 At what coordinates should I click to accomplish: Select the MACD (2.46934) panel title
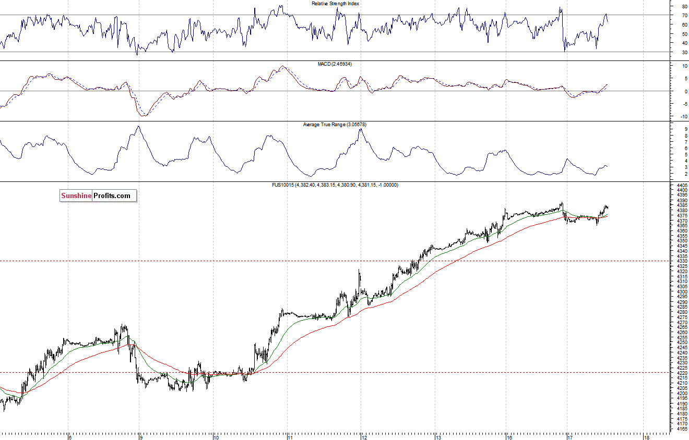335,64
